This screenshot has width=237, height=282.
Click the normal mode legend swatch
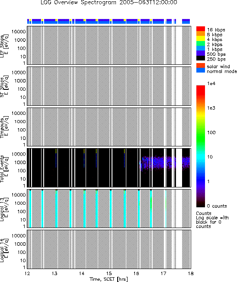tap(200, 70)
